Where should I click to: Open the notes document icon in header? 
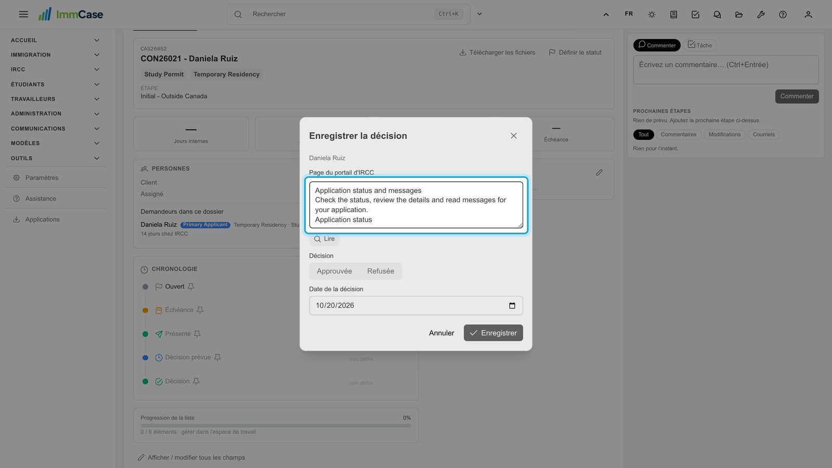coord(673,15)
